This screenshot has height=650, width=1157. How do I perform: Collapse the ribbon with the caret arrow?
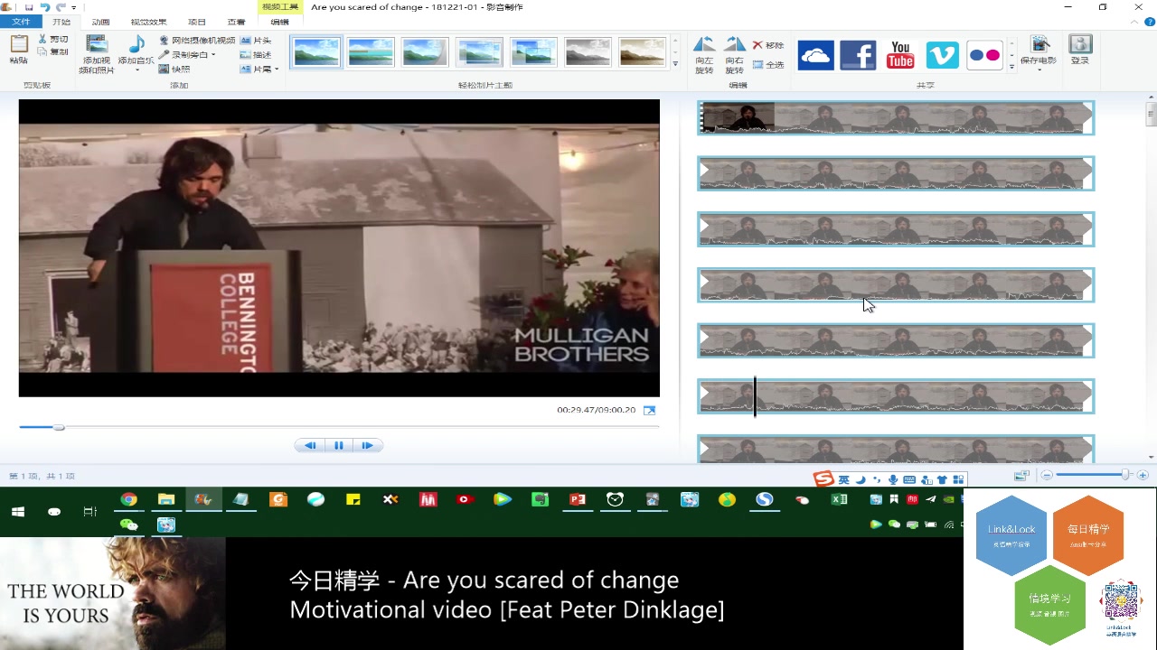click(1133, 22)
